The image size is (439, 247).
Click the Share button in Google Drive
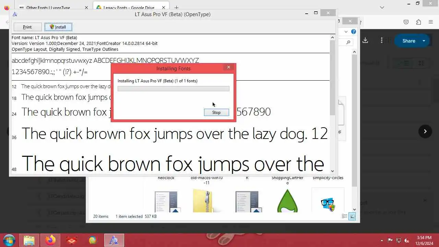tap(408, 41)
